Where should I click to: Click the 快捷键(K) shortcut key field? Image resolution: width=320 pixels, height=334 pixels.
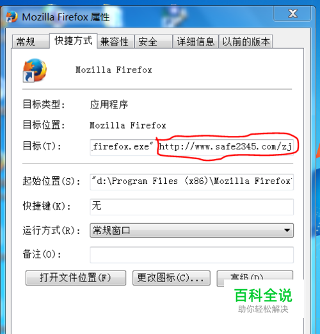click(x=191, y=206)
